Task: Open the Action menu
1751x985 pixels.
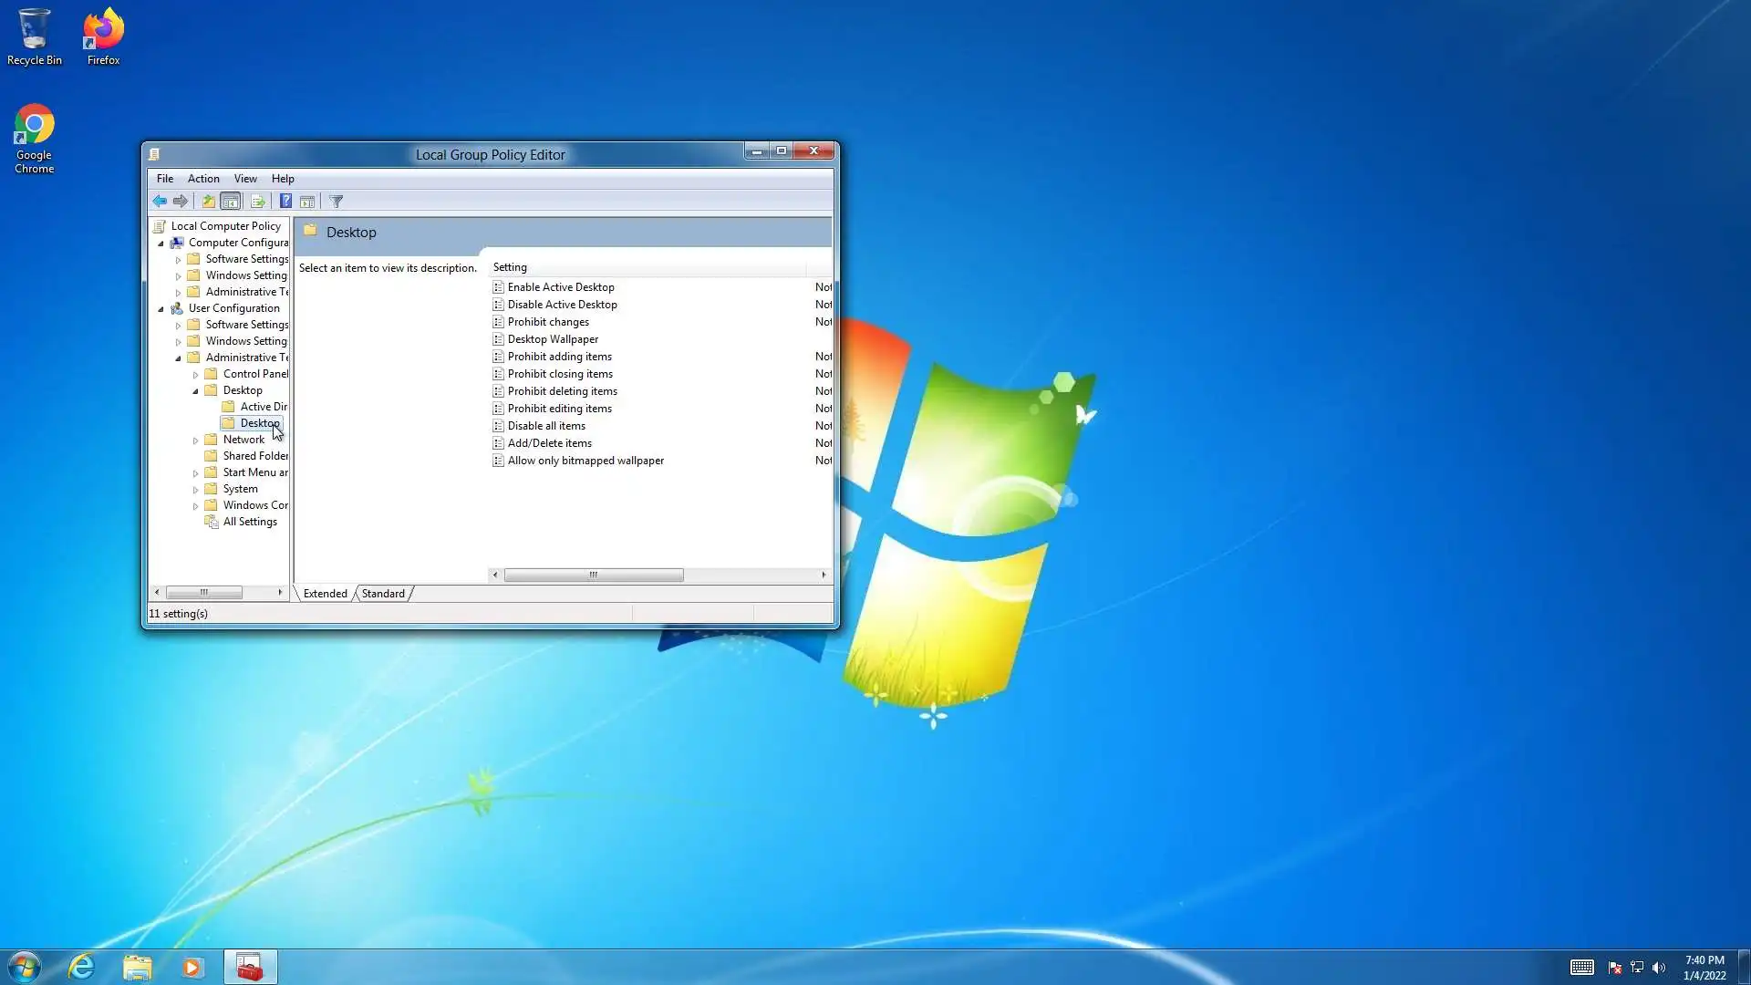Action: click(x=203, y=179)
